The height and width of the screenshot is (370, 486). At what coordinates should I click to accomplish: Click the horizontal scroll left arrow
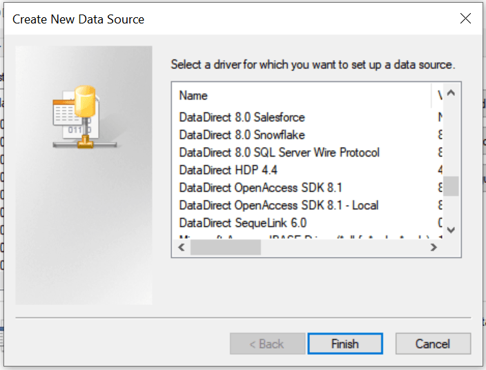pos(182,247)
